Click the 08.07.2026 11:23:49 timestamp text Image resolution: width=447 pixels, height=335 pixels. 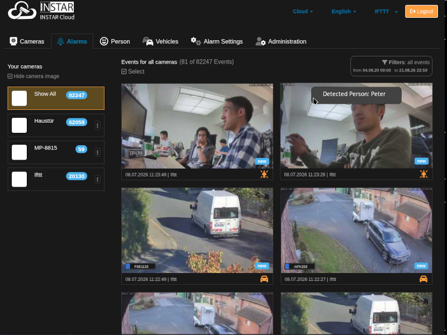coord(146,175)
